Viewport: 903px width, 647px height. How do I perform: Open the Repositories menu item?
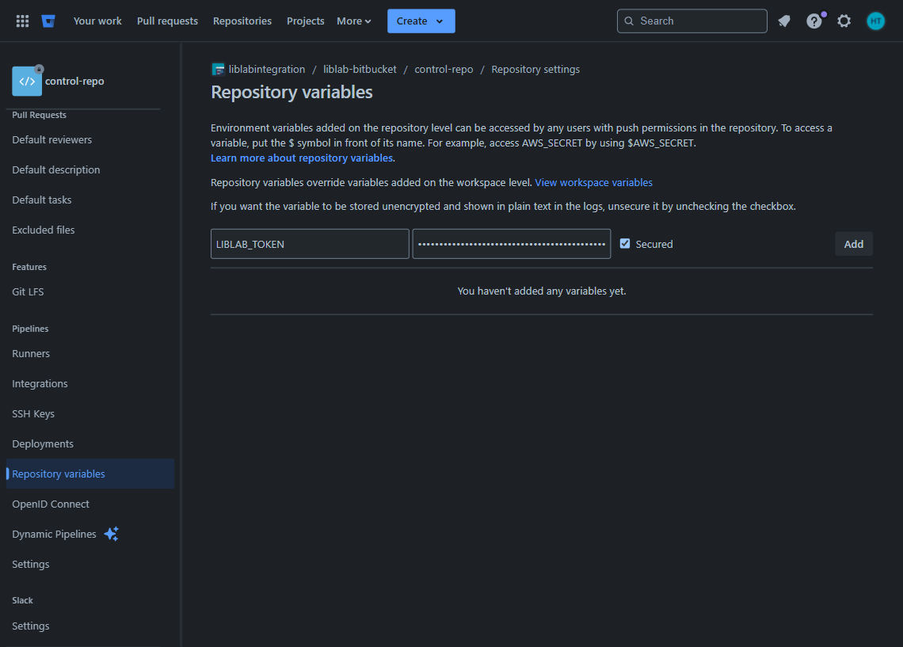pyautogui.click(x=242, y=21)
